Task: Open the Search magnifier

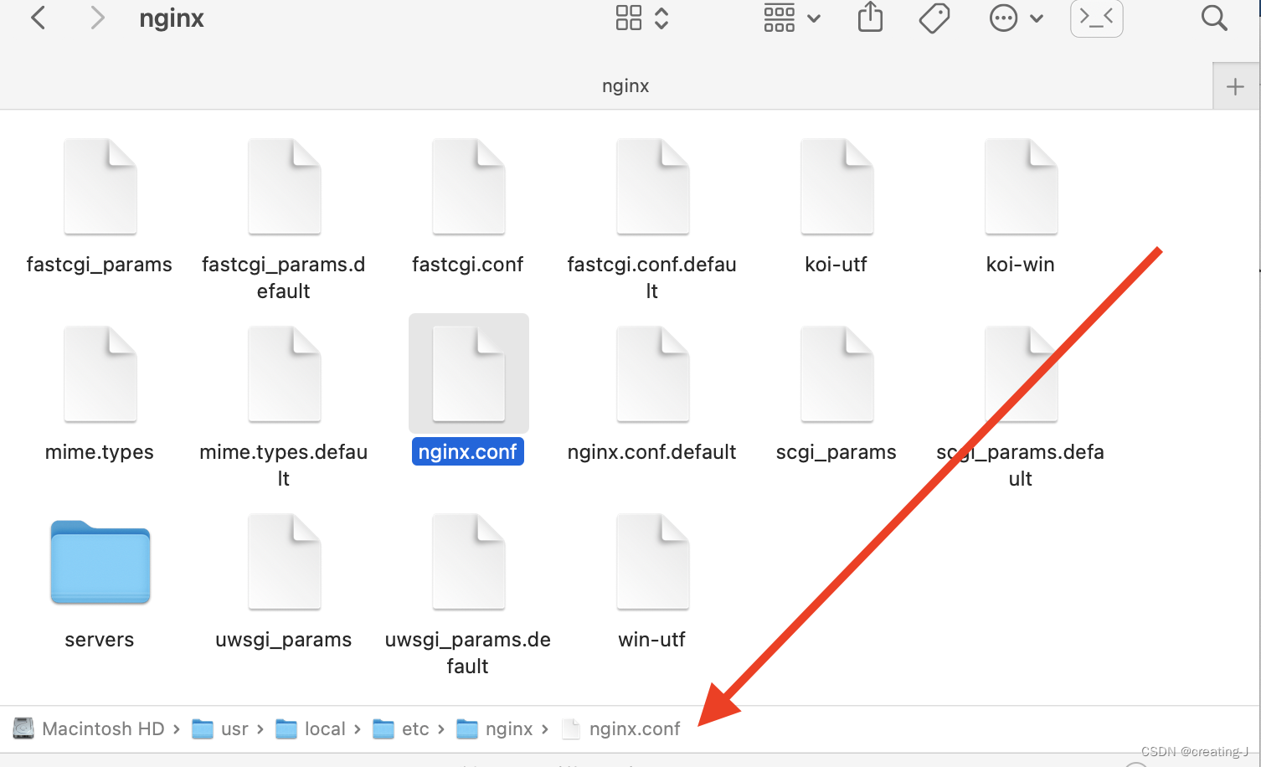Action: coord(1214,18)
